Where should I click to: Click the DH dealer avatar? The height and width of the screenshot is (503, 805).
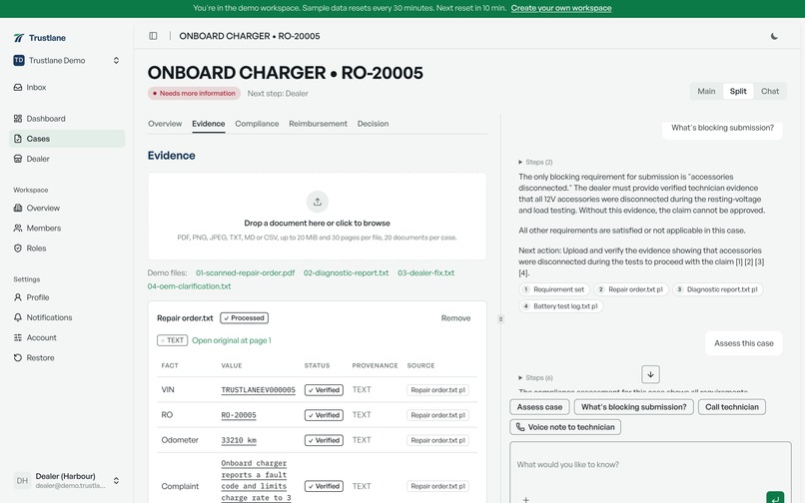click(x=22, y=481)
